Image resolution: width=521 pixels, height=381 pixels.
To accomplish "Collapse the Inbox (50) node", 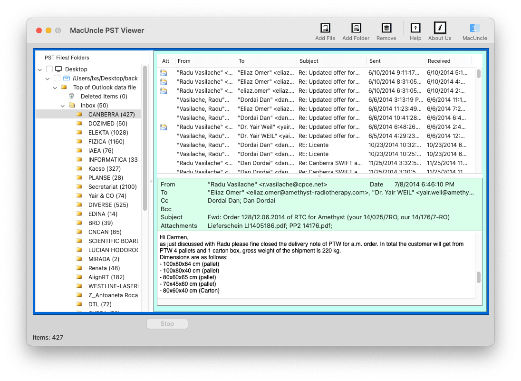I will click(63, 106).
